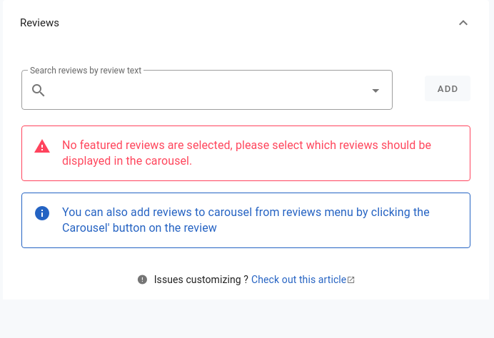Focus the search reviews text field
This screenshot has width=494, height=338.
207,90
